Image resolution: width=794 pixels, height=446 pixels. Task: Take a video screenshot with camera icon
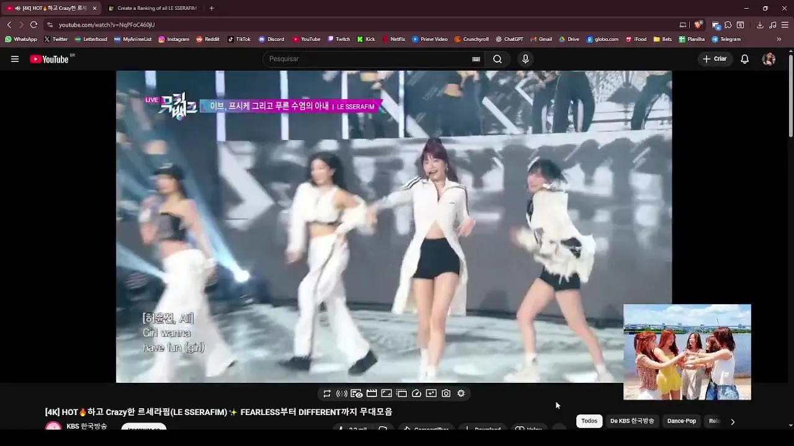pos(446,393)
